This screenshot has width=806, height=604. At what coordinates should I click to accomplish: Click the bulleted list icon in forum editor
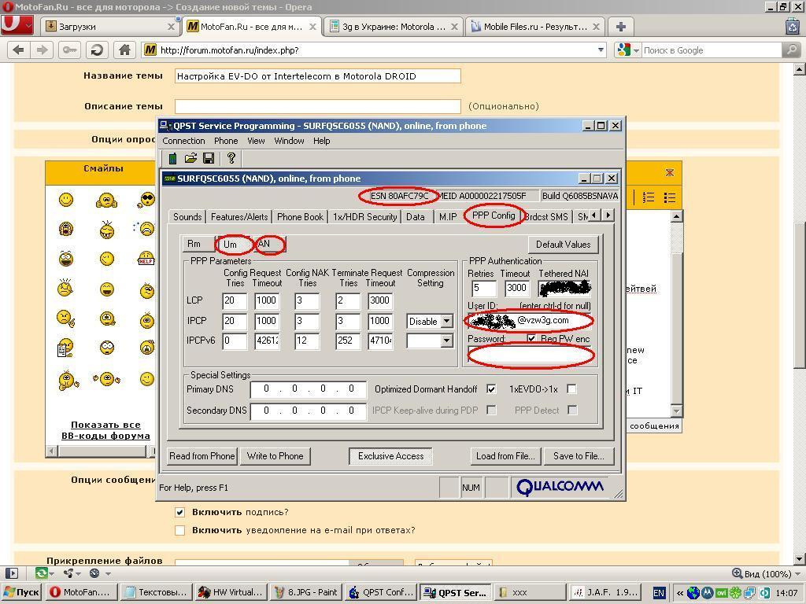click(669, 197)
